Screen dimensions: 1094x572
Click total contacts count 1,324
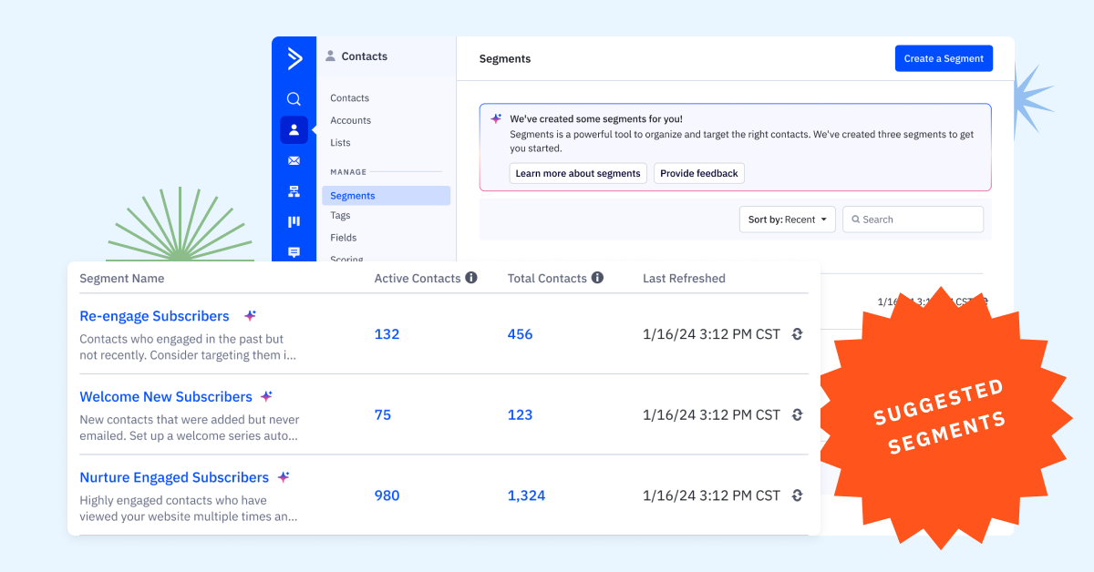(526, 495)
